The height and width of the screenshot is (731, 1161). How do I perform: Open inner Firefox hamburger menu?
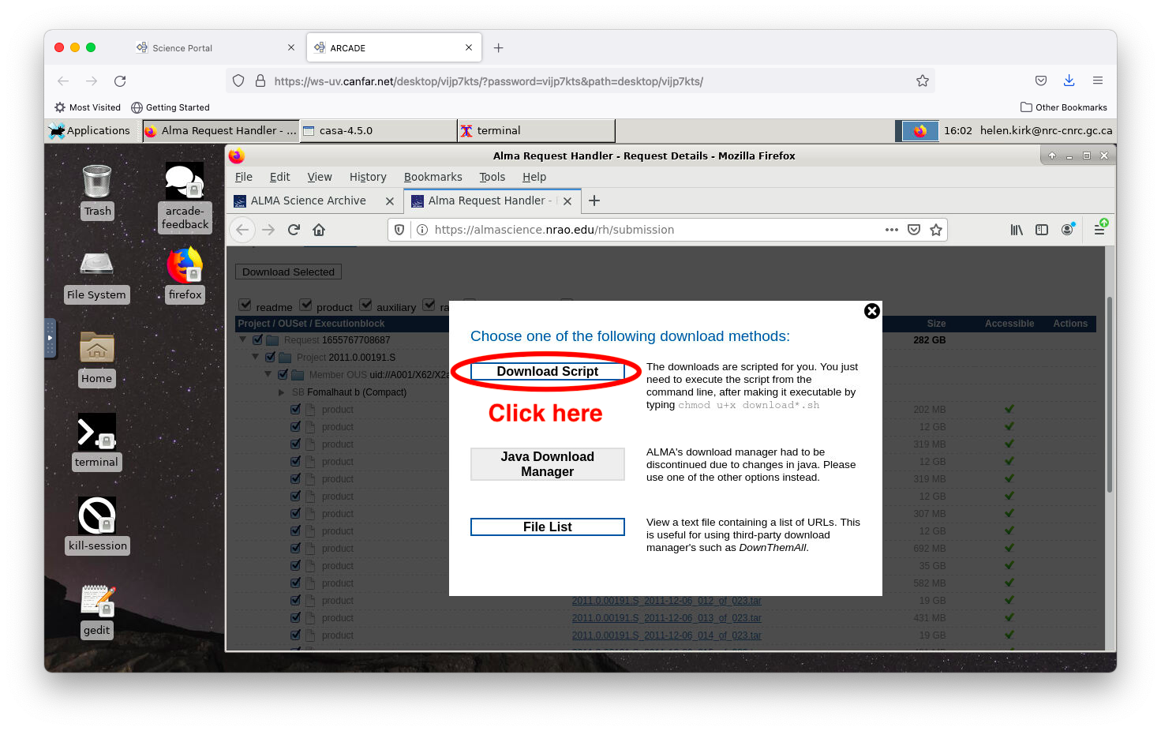1099,229
